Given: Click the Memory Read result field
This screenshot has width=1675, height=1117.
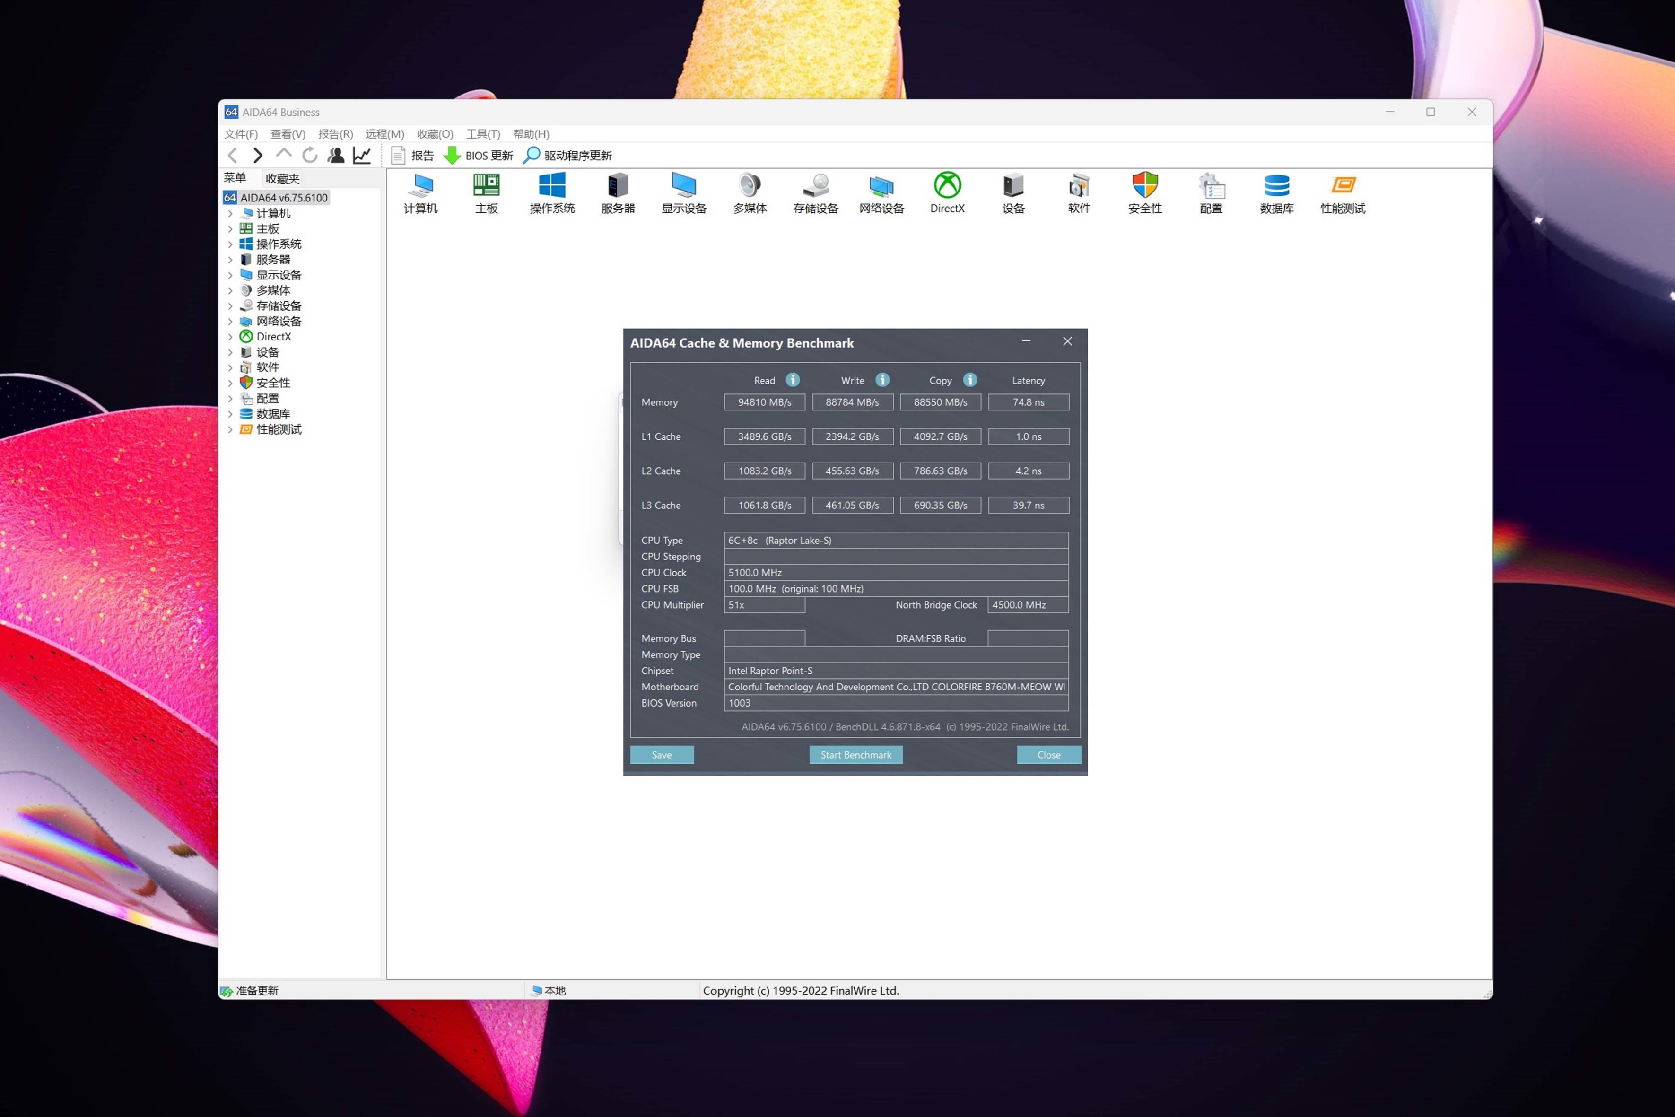Looking at the screenshot, I should [x=764, y=402].
